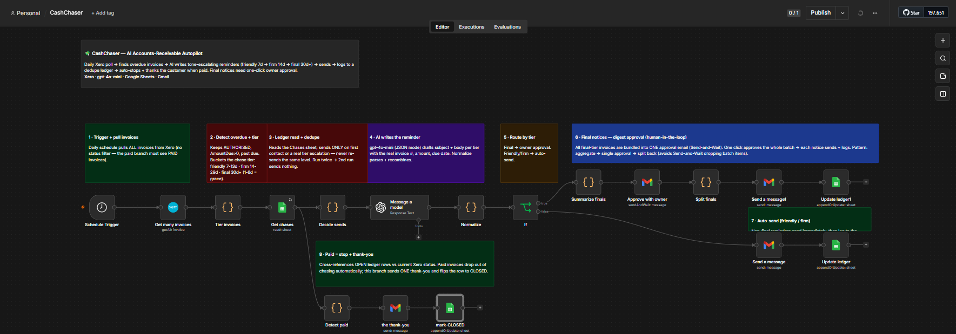This screenshot has height=334, width=956.
Task: Select the Auto-send (friendly / firm) note
Action: [810, 219]
